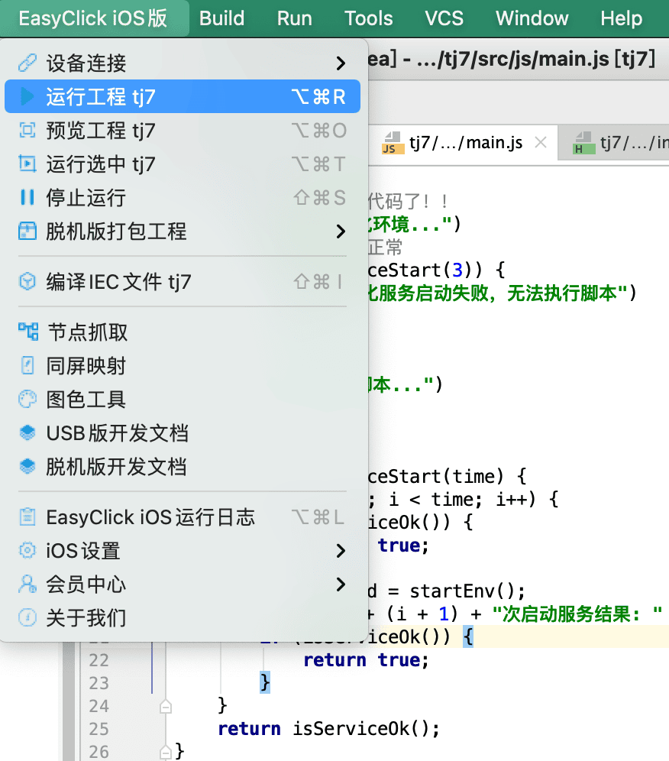Expand the iOS 设置 submenu arrow
Image resolution: width=669 pixels, height=761 pixels.
341,550
